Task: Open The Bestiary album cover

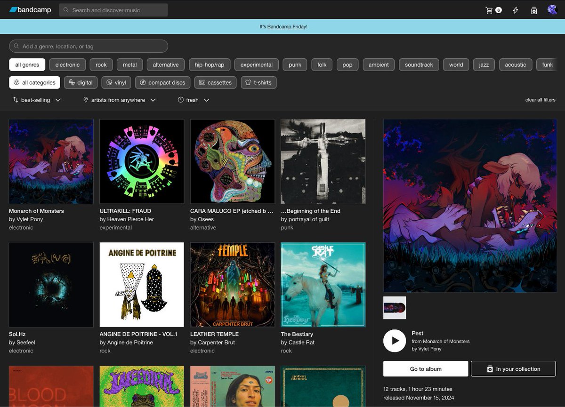Action: tap(323, 285)
